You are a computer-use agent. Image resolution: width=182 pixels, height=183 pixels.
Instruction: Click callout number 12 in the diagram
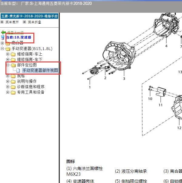[179, 128]
